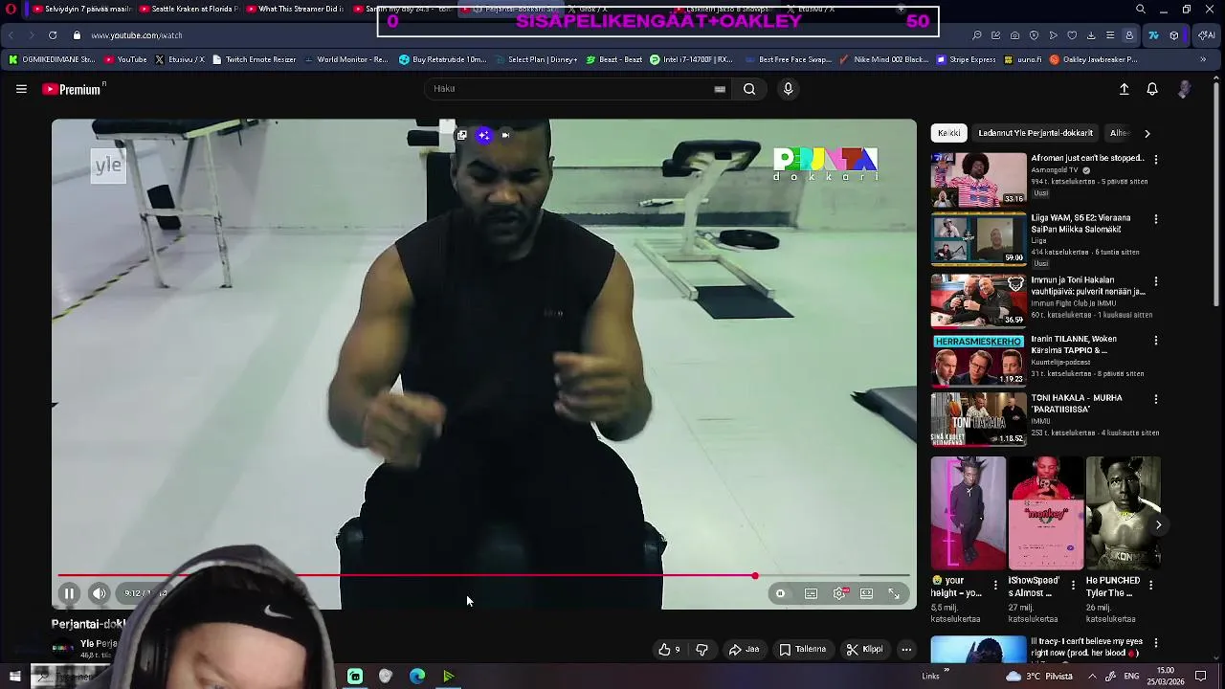
Task: Open the 'Immun ja Toni Hakalan vauhtipäivä' video
Action: tap(1088, 286)
